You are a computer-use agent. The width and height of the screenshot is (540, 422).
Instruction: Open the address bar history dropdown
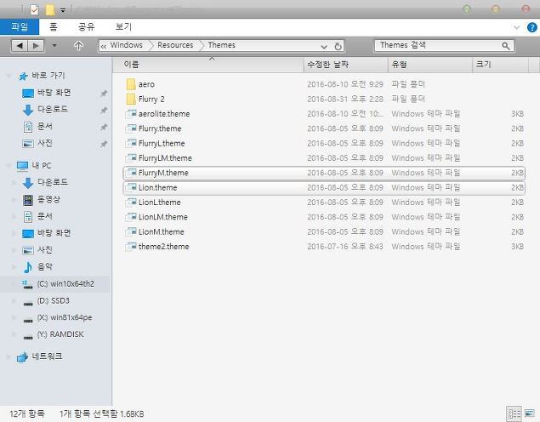pyautogui.click(x=324, y=46)
